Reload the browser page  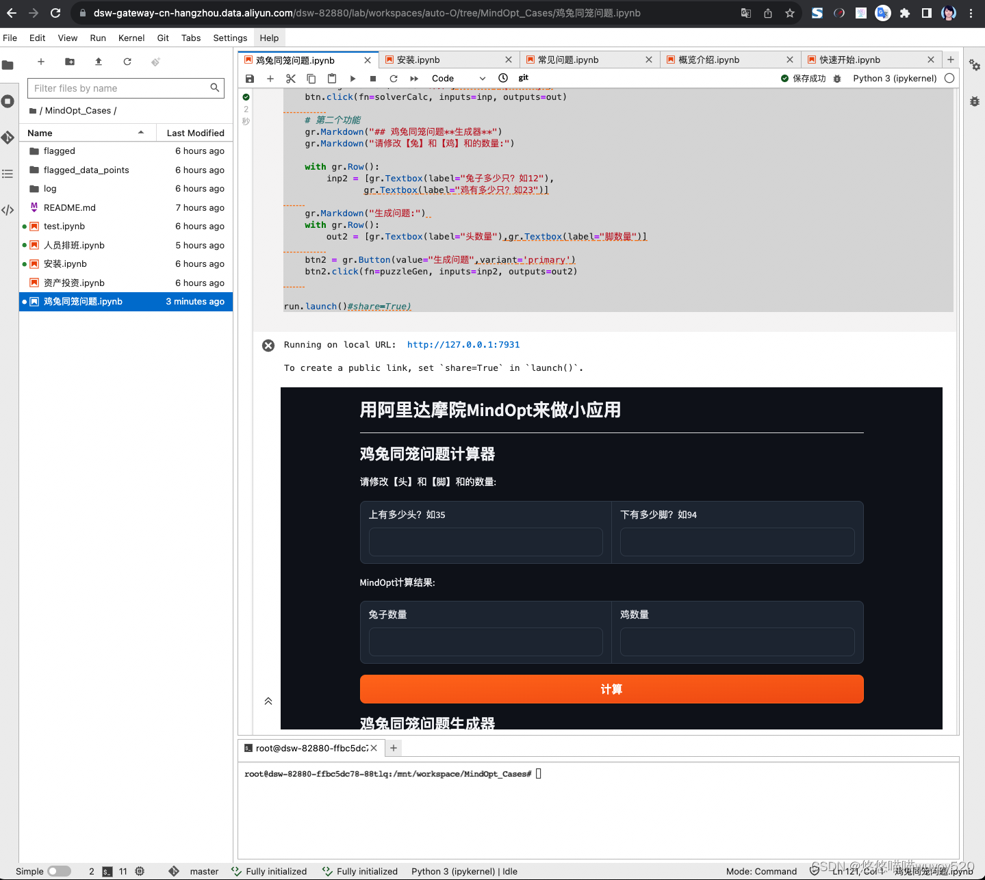point(55,13)
